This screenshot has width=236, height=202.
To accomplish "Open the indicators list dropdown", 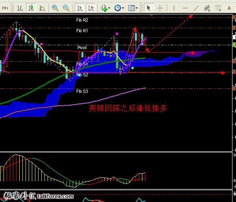I will click(105, 7).
